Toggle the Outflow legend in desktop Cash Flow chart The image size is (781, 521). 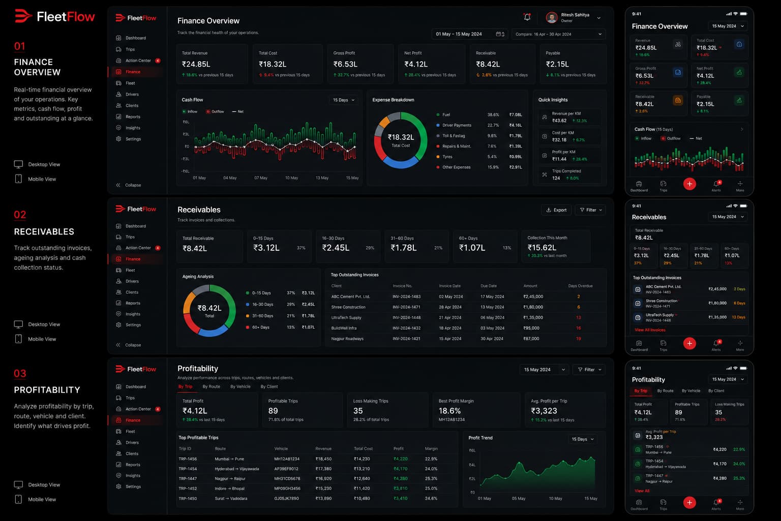click(215, 111)
